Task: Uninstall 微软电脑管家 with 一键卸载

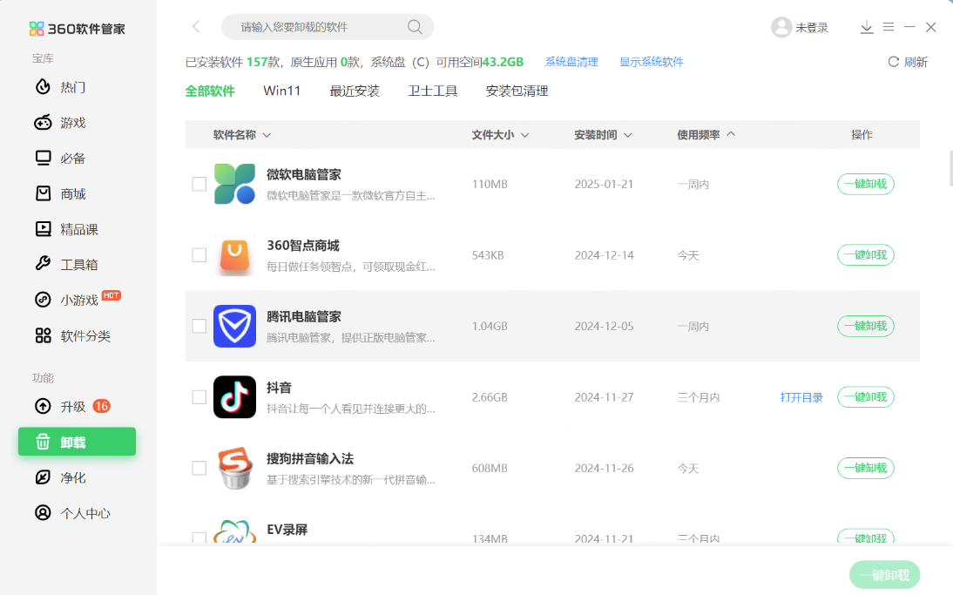Action: 866,184
